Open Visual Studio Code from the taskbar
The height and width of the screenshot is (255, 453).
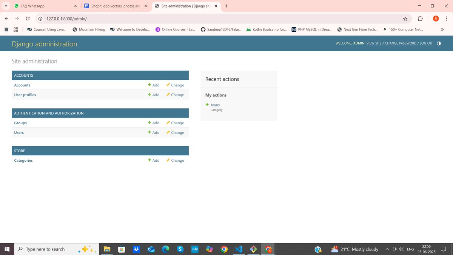pyautogui.click(x=239, y=249)
